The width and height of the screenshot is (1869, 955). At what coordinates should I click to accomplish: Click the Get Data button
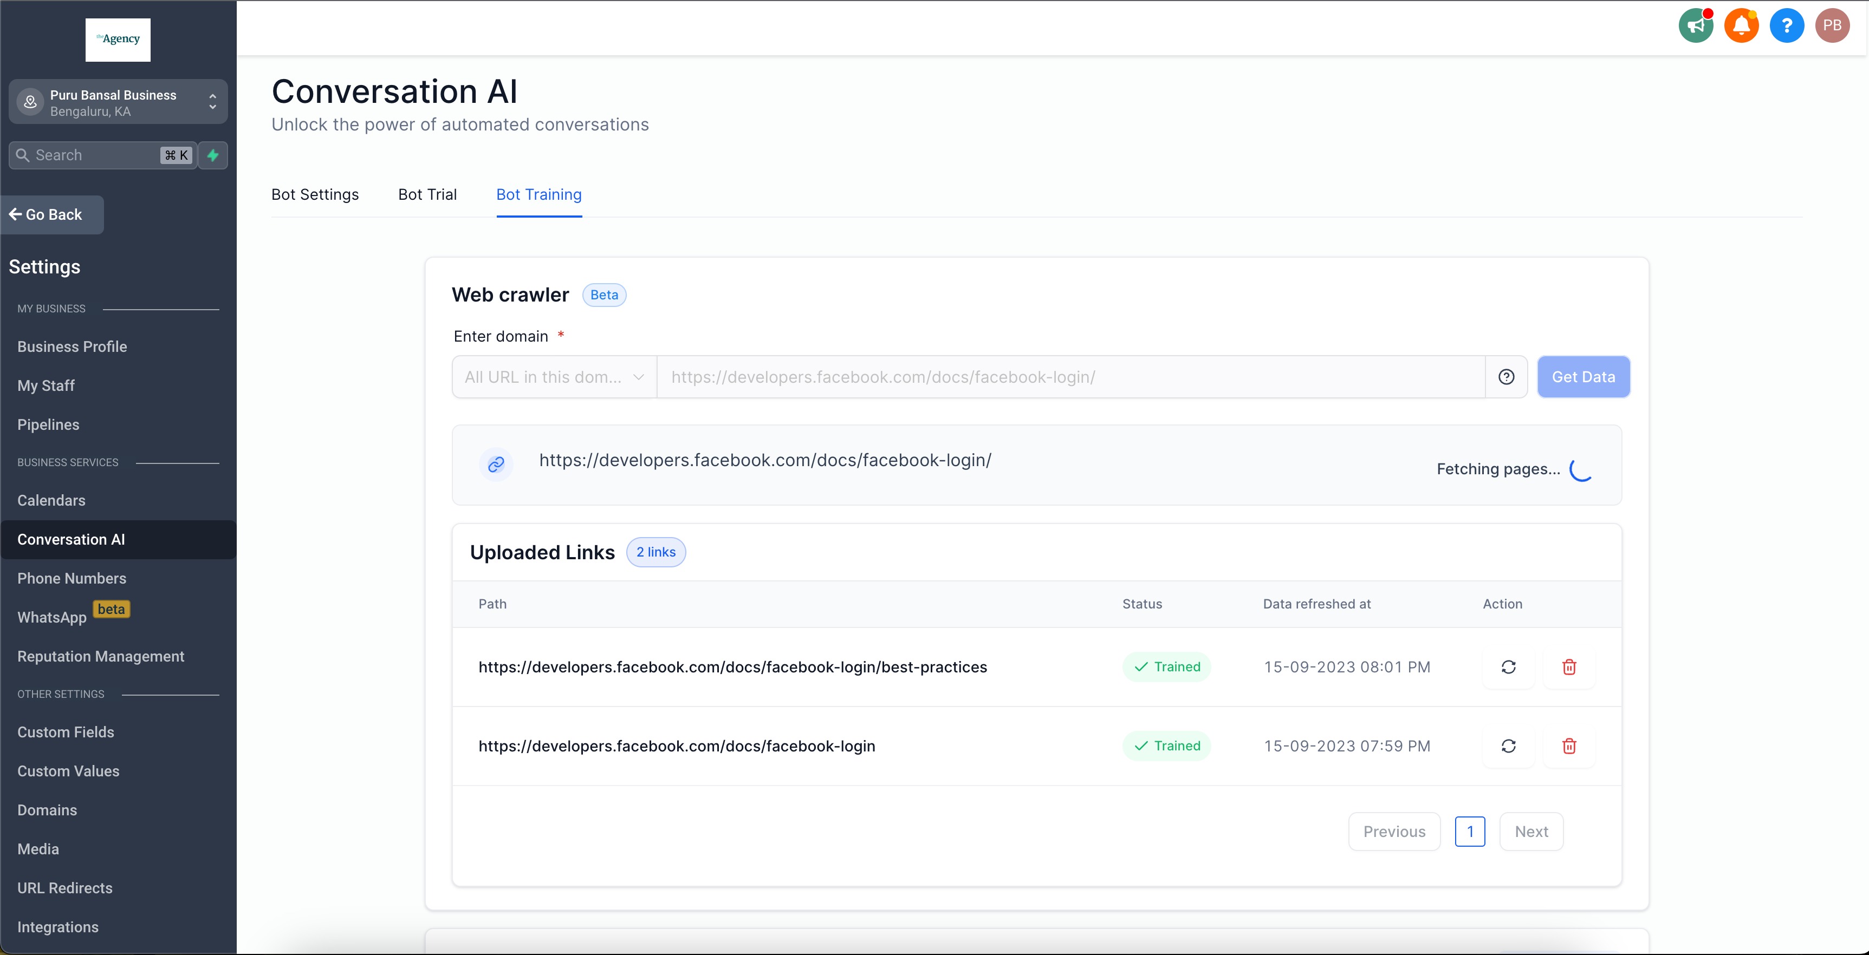pyautogui.click(x=1583, y=377)
